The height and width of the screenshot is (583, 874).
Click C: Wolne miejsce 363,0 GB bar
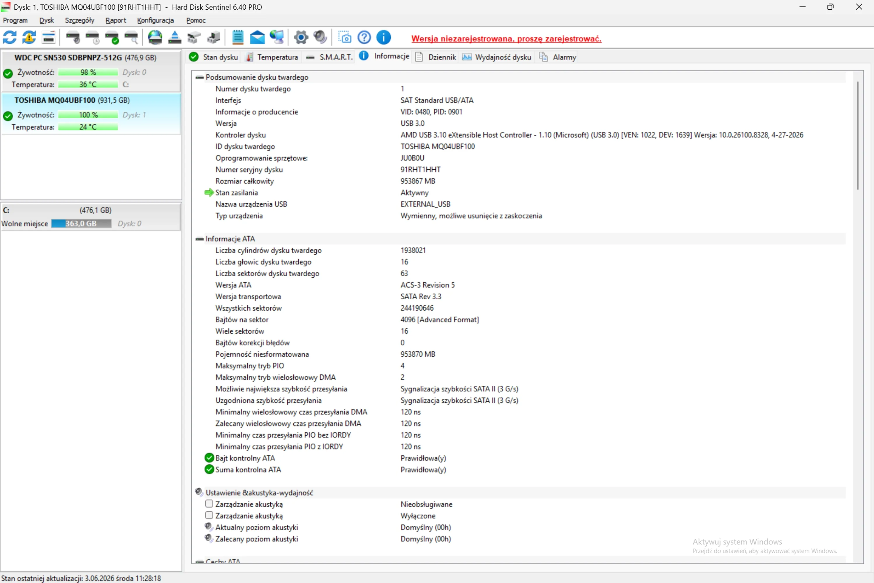point(81,224)
